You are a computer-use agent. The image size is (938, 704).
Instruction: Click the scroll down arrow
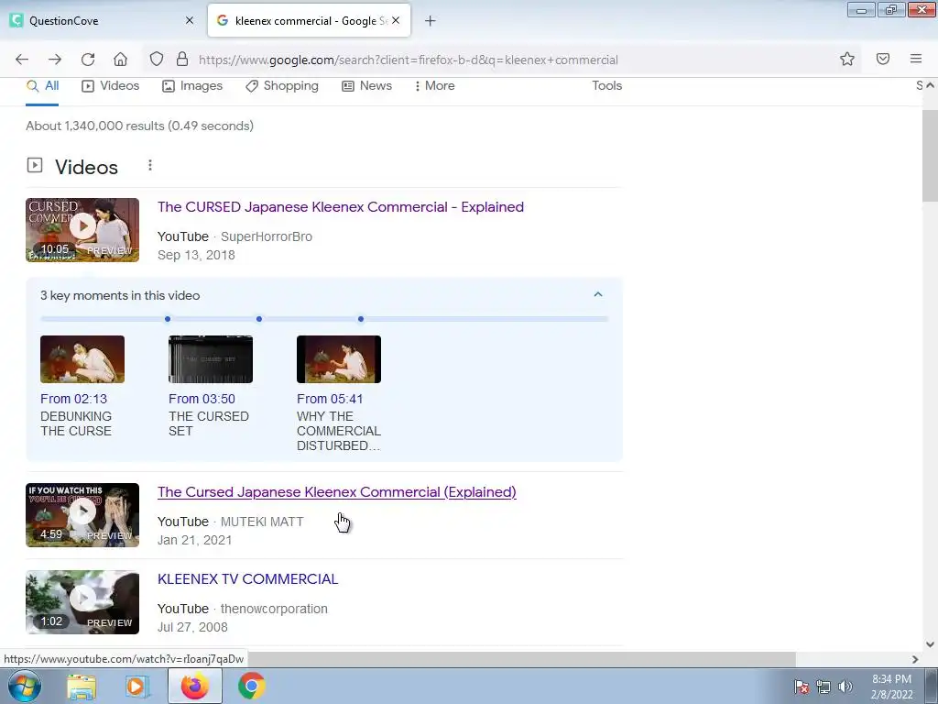click(x=930, y=644)
